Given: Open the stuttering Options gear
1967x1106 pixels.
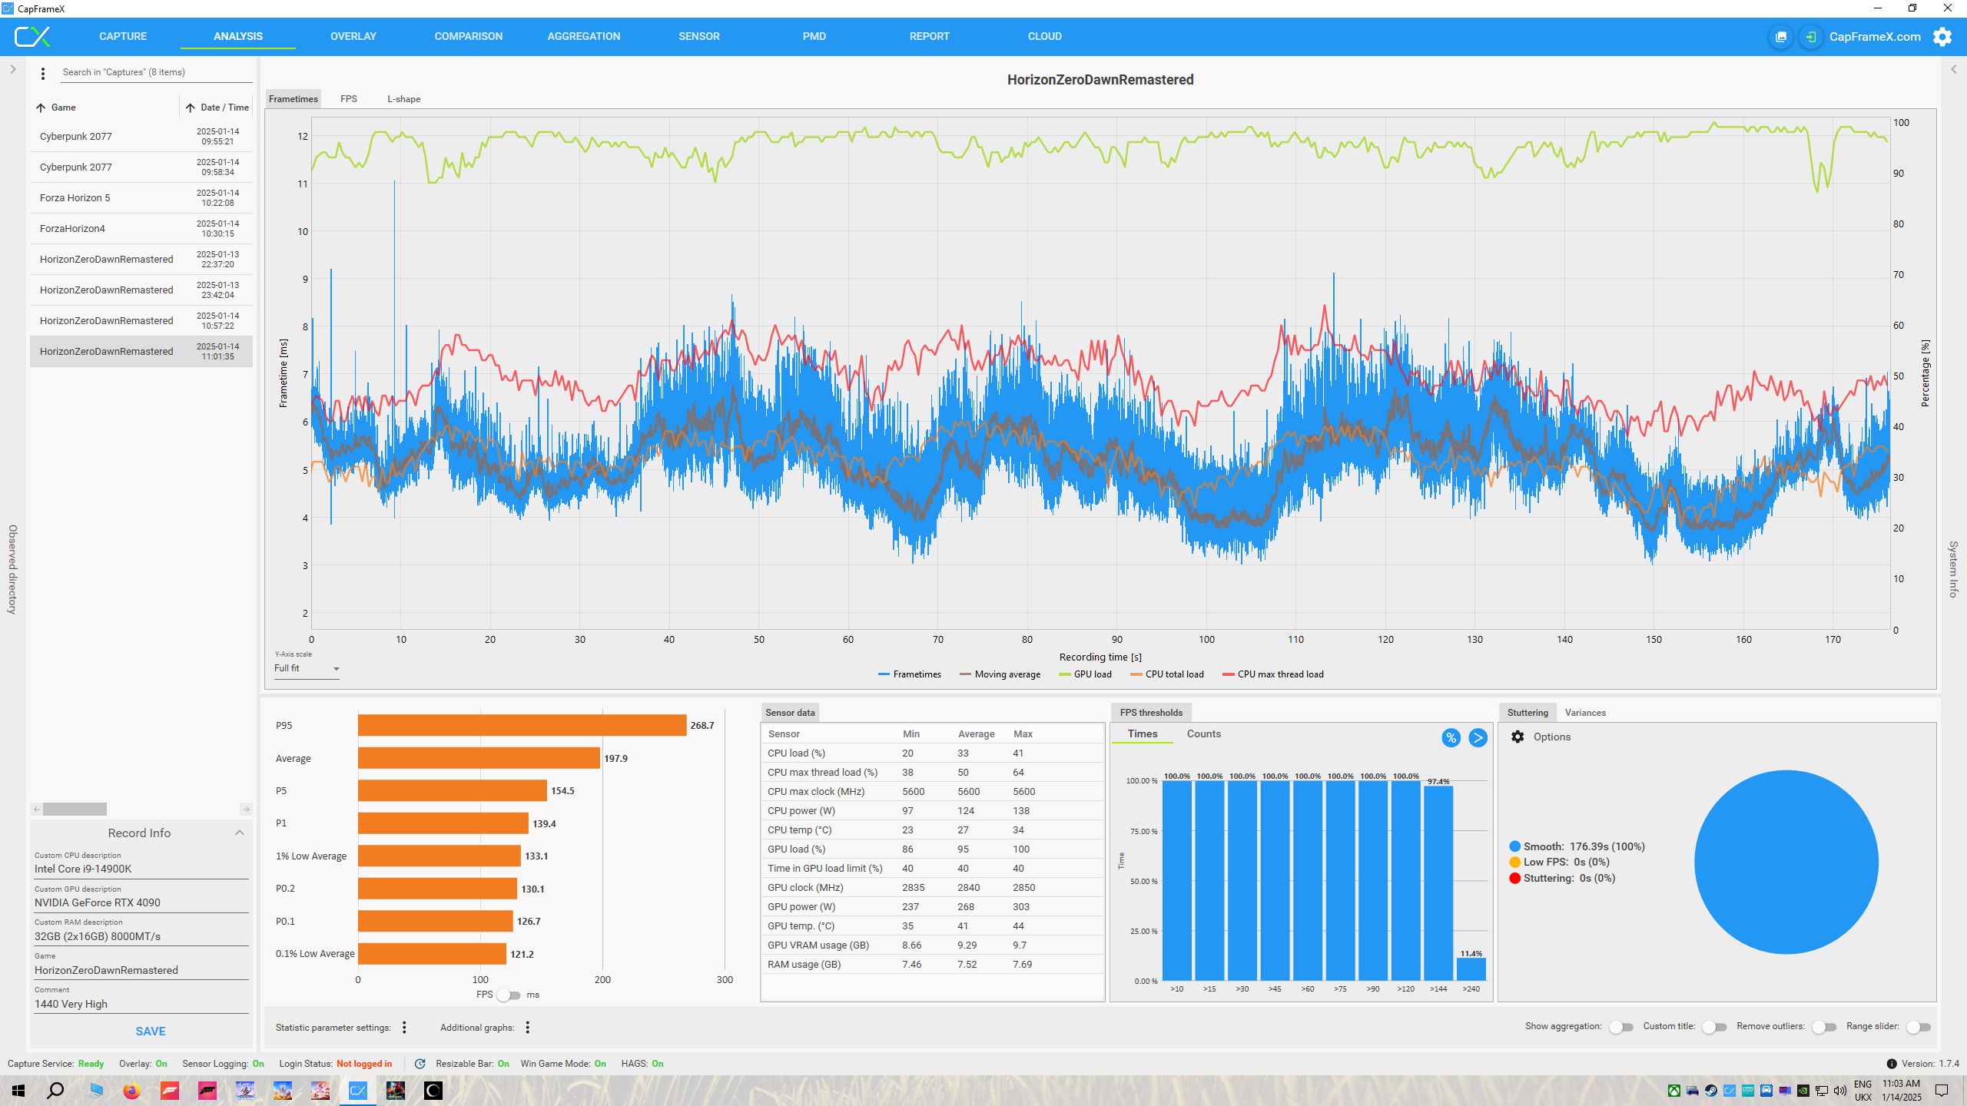Looking at the screenshot, I should click(1518, 737).
